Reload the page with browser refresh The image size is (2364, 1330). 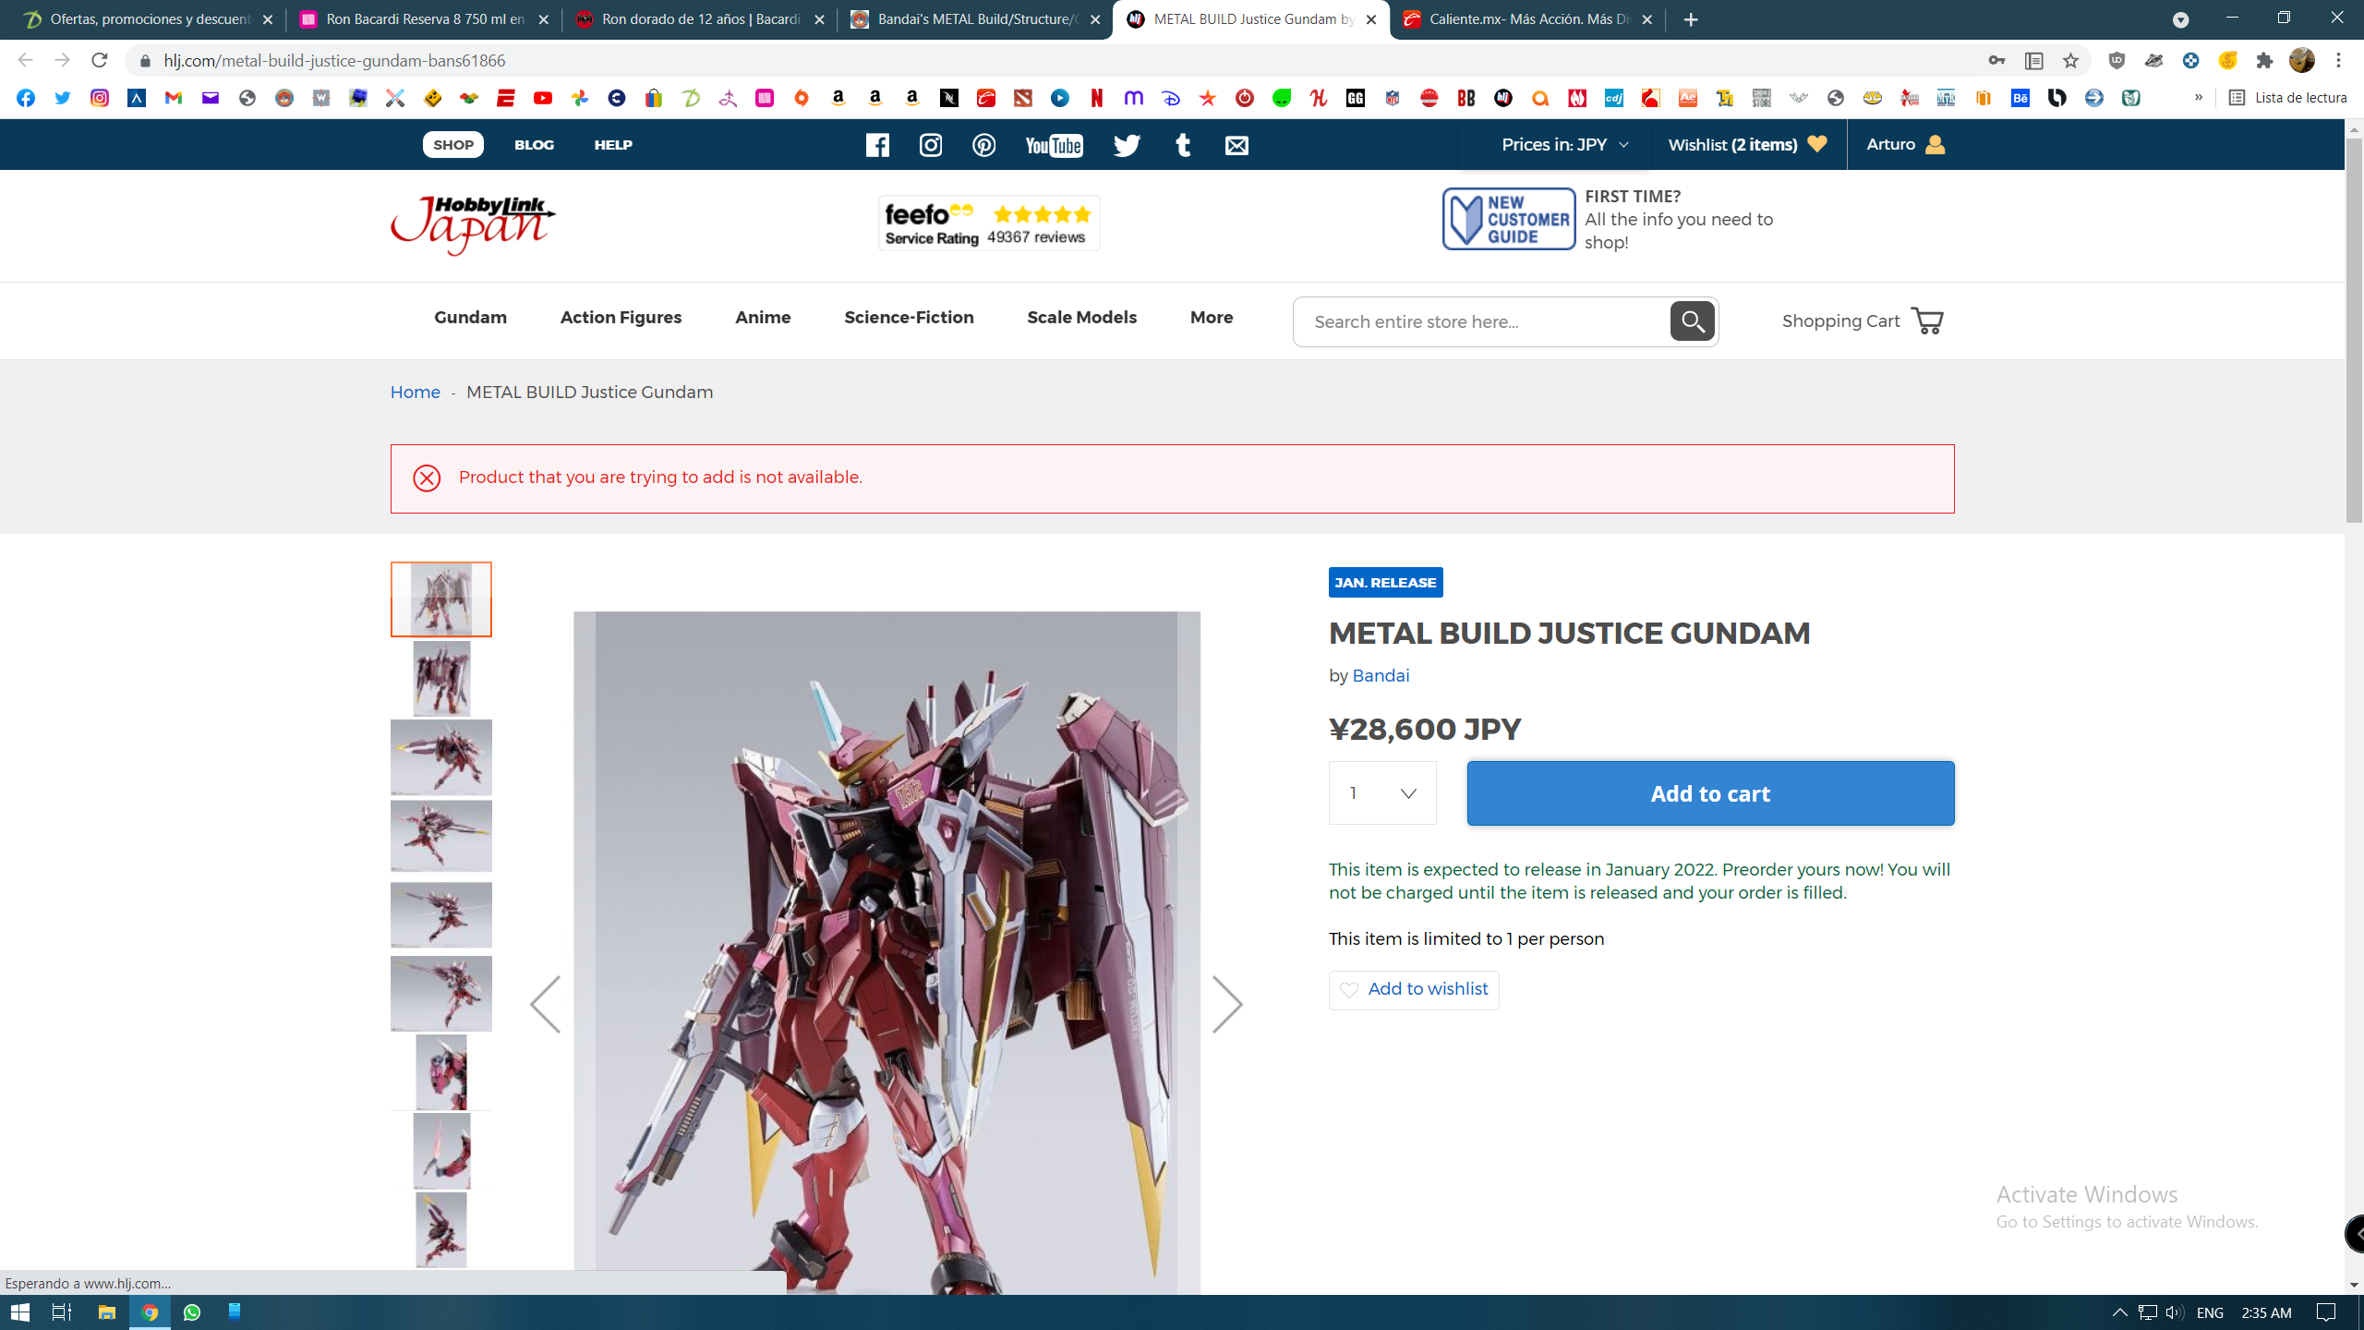coord(100,61)
